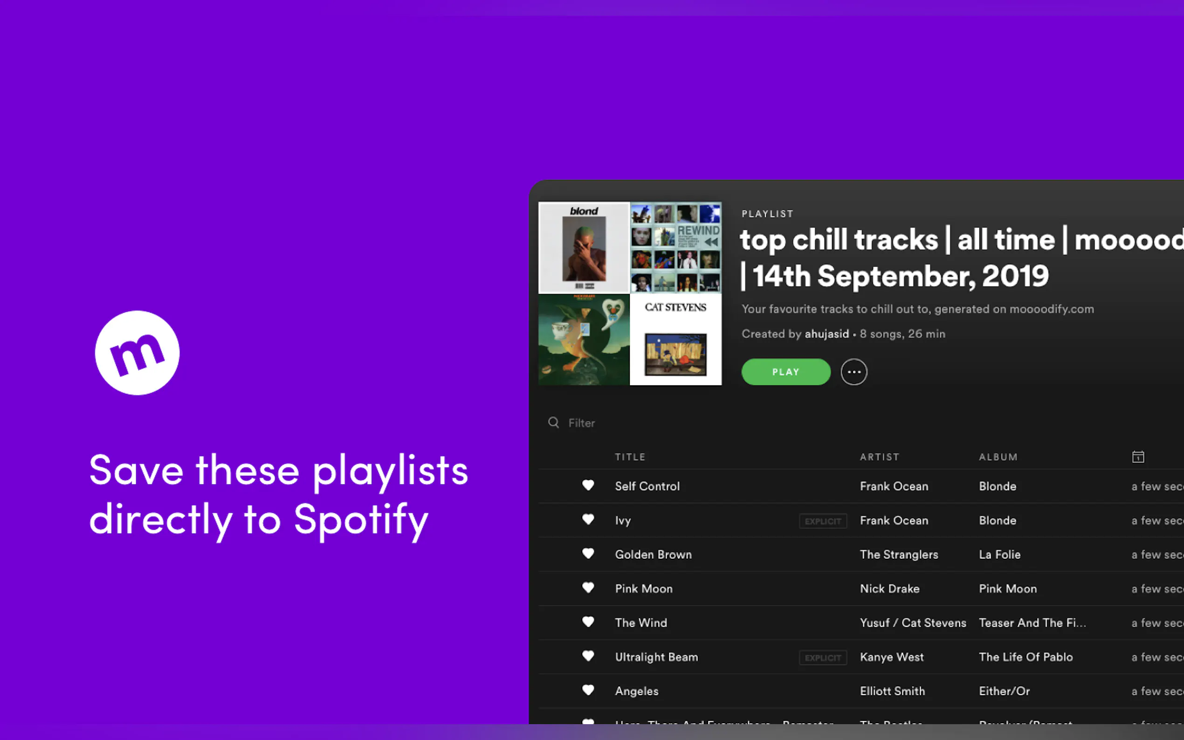Unlike Pink Moon with its heart icon
Image resolution: width=1184 pixels, height=740 pixels.
pos(588,588)
